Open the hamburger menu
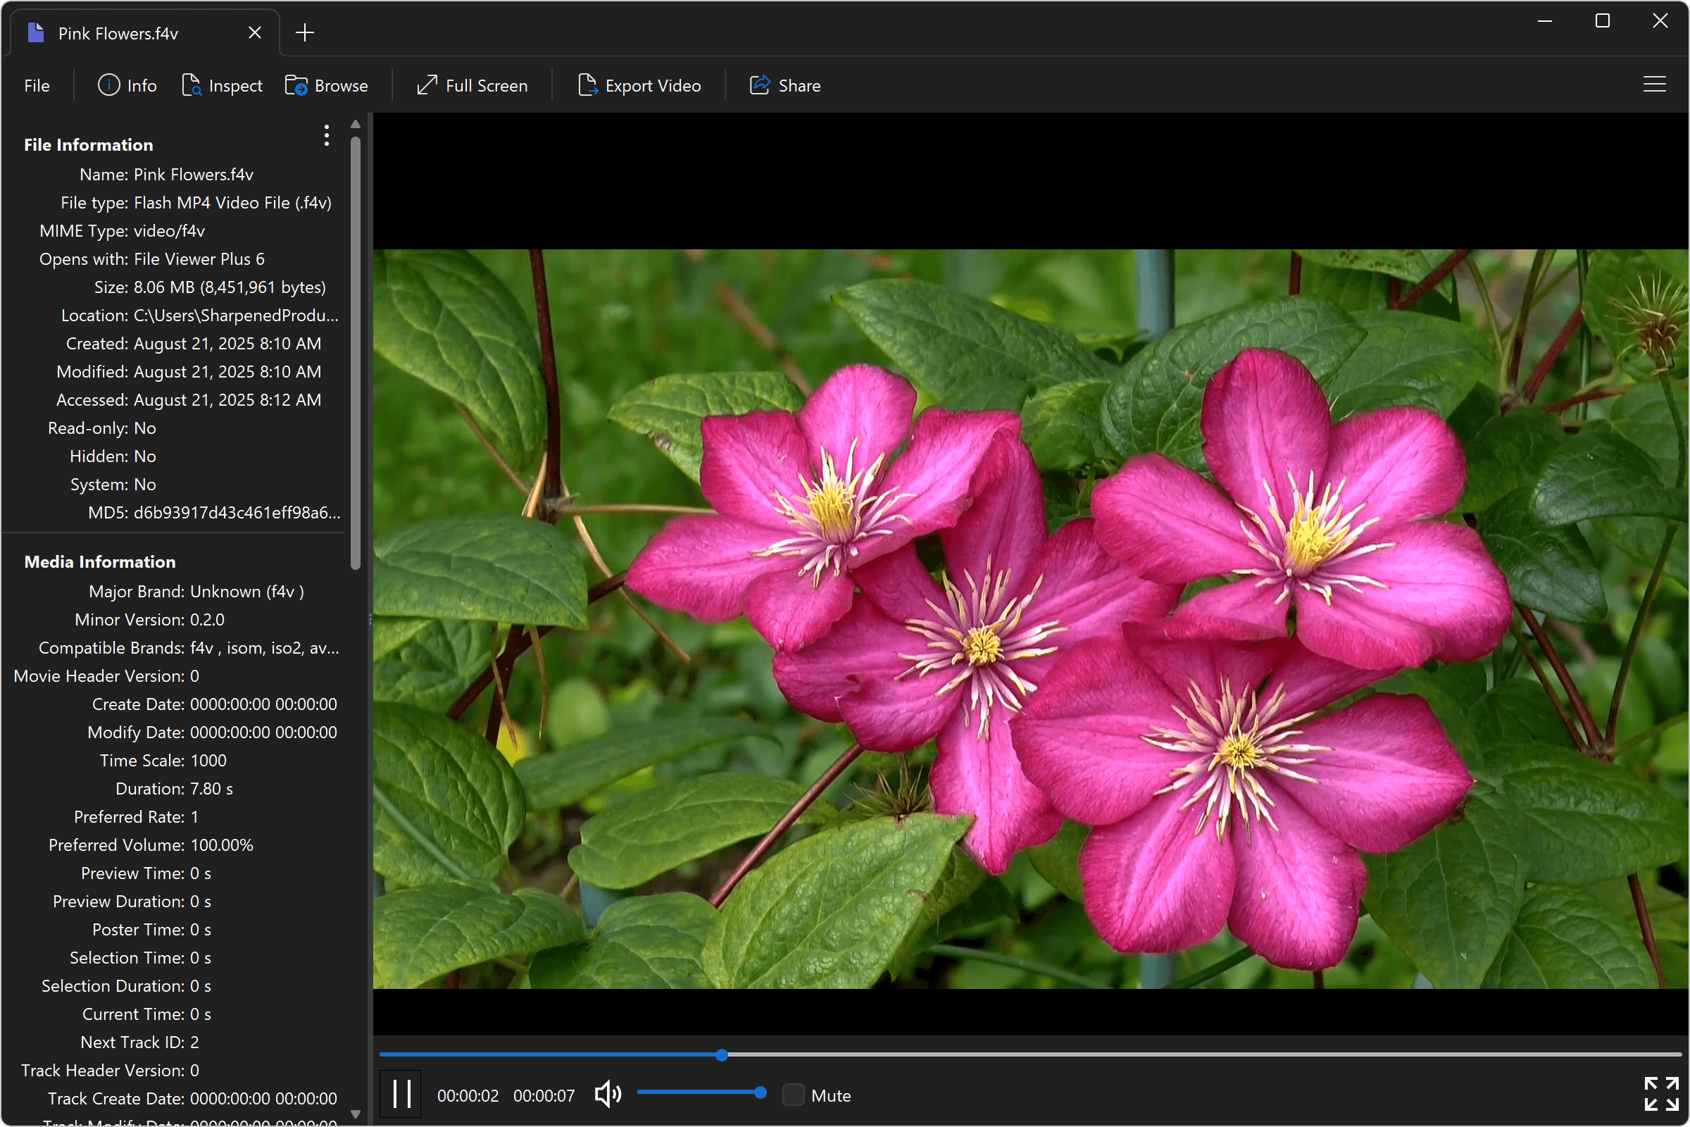This screenshot has height=1127, width=1690. 1655,84
